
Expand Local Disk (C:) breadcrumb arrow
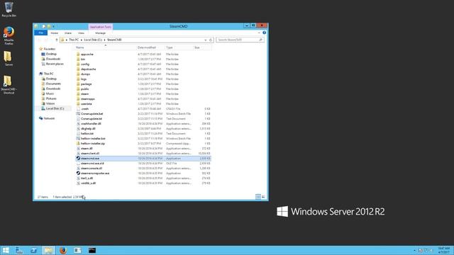pyautogui.click(x=104, y=40)
